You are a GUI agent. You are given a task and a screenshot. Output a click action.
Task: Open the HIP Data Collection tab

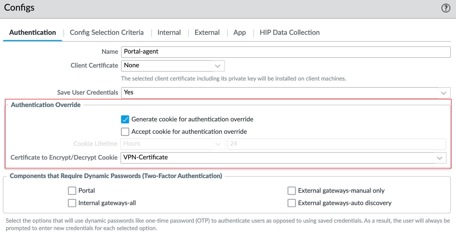(x=289, y=33)
